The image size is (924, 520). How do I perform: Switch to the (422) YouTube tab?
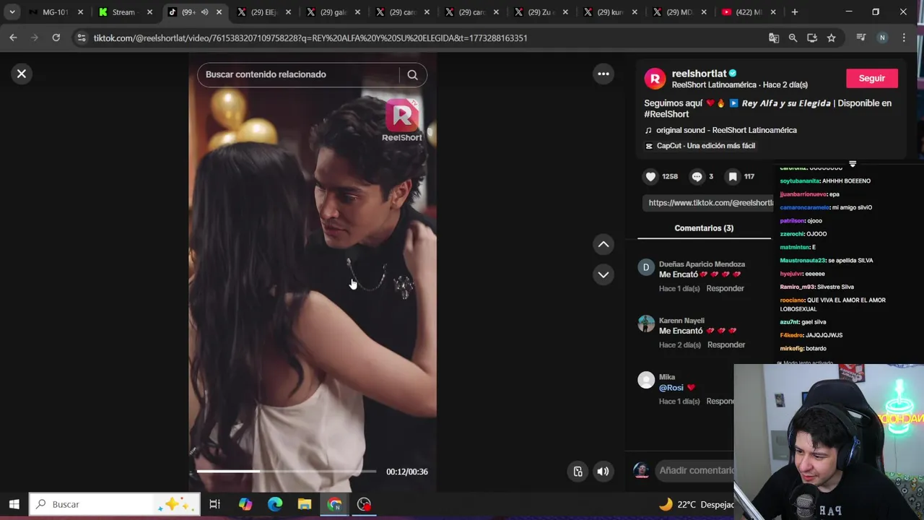point(748,12)
